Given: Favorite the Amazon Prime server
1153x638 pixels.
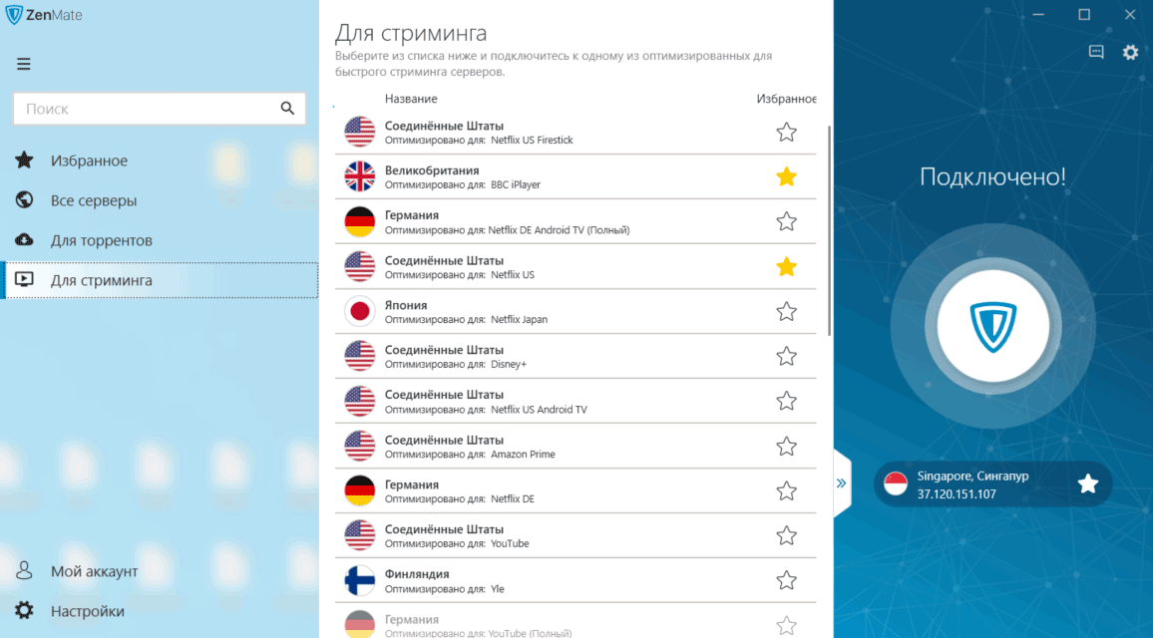Looking at the screenshot, I should 786,447.
